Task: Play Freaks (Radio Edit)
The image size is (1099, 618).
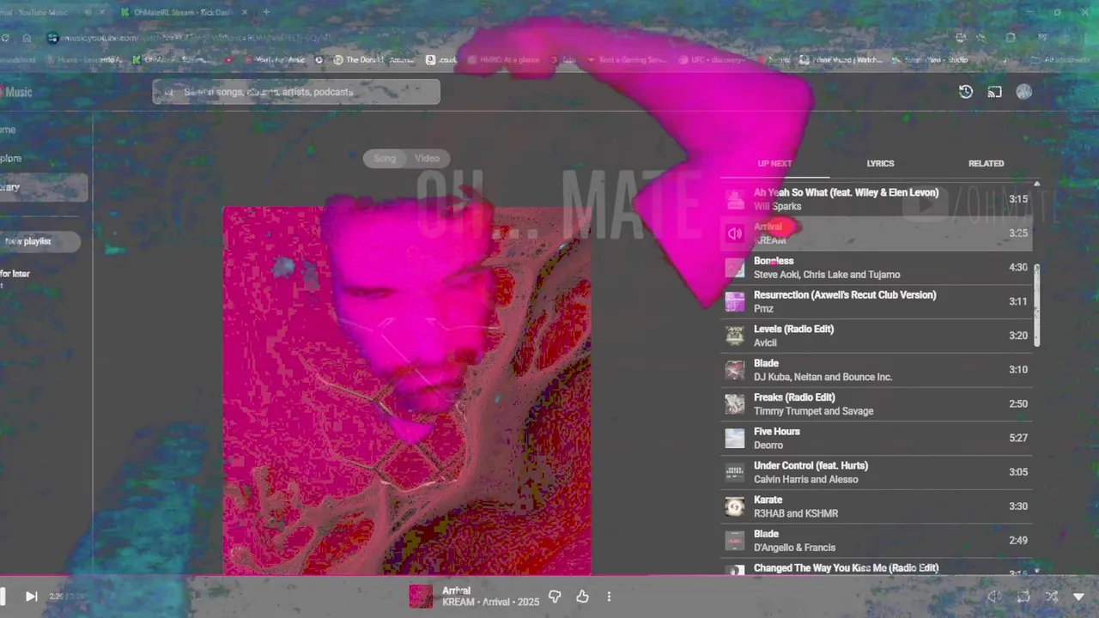Action: [876, 404]
